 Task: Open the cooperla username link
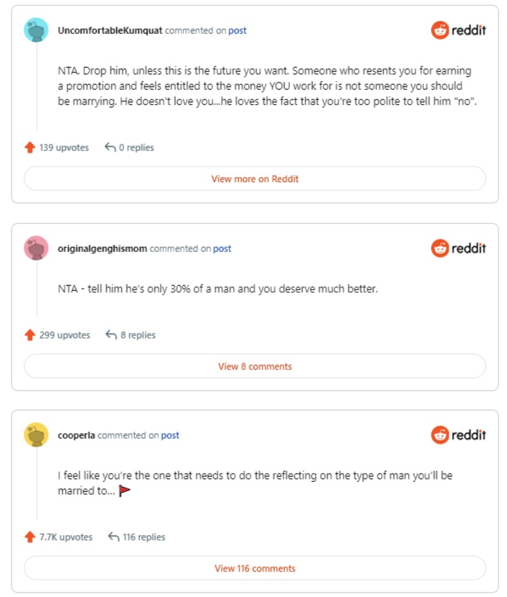pos(76,436)
